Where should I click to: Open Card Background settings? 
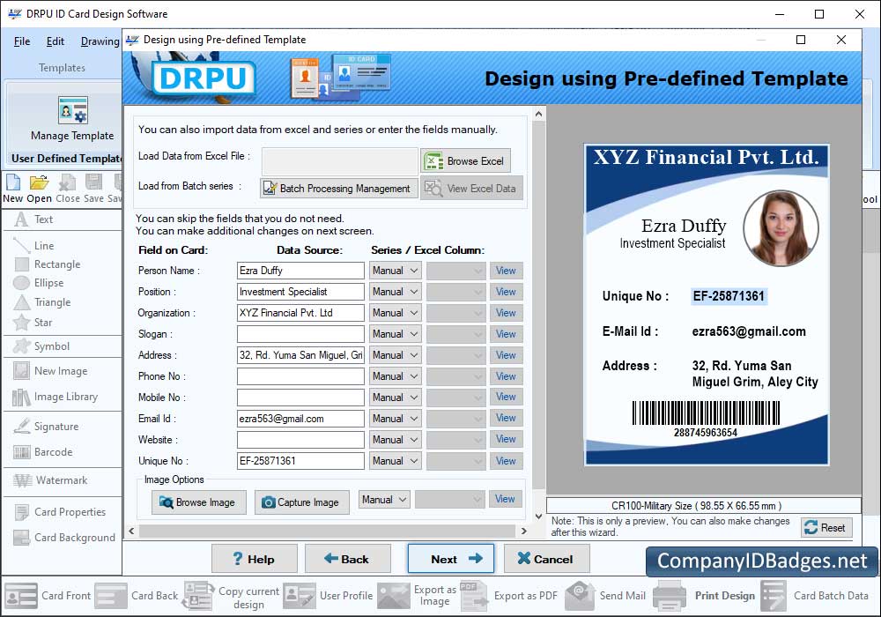coord(64,538)
